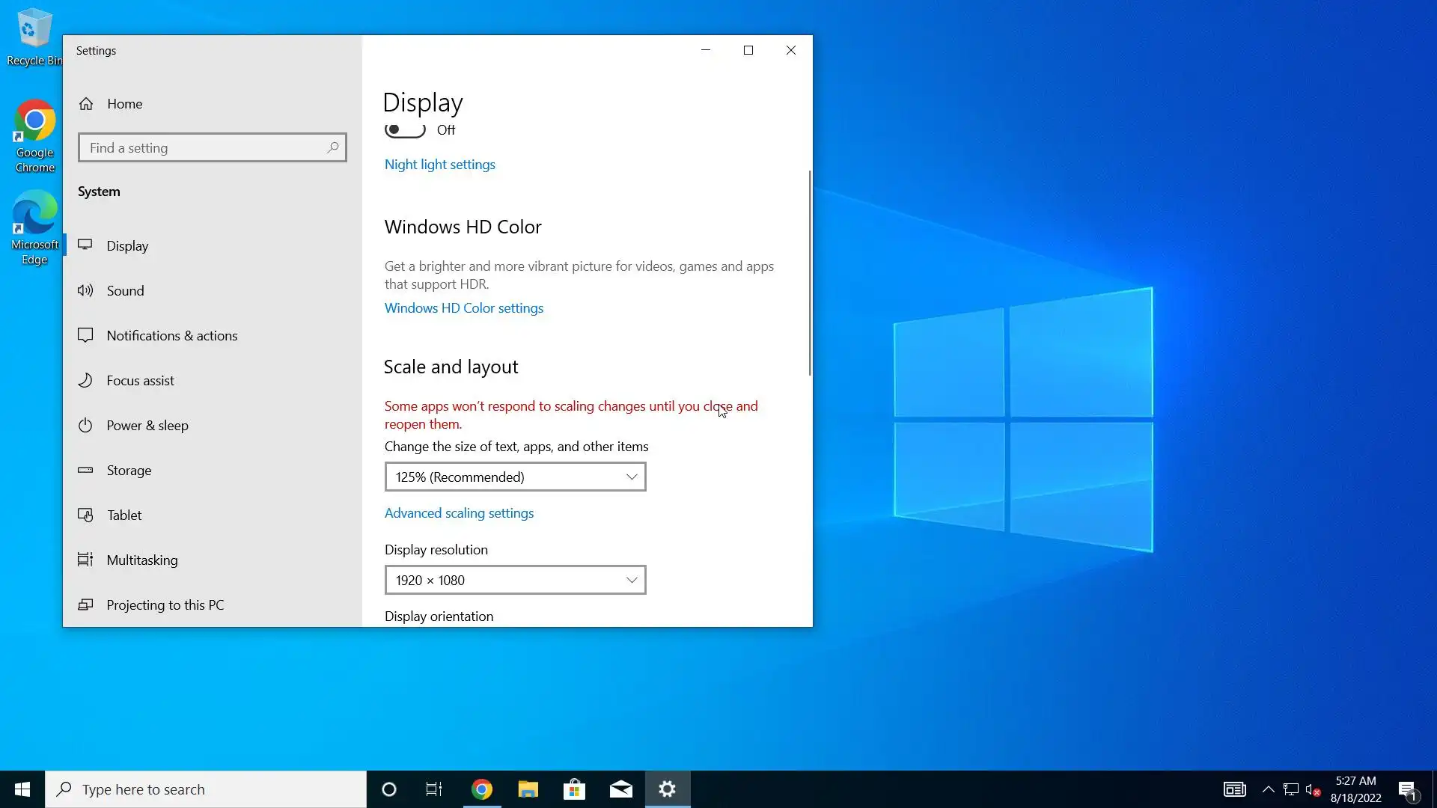Click the search magnifier in Find a setting
Viewport: 1437px width, 808px height.
point(333,147)
